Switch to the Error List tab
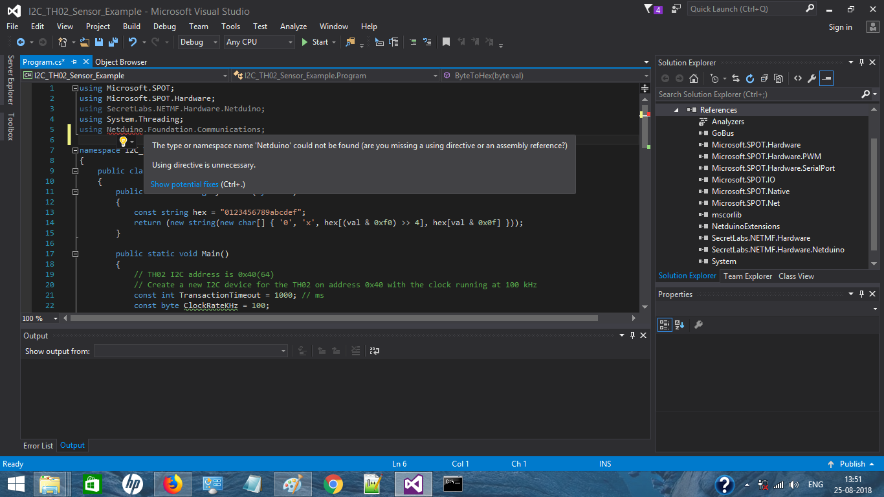The width and height of the screenshot is (884, 497). click(38, 446)
